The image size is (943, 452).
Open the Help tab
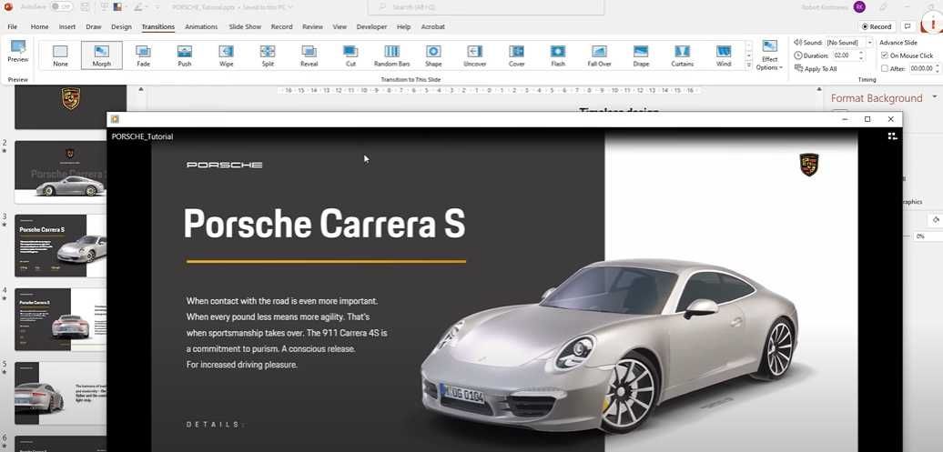pyautogui.click(x=404, y=26)
